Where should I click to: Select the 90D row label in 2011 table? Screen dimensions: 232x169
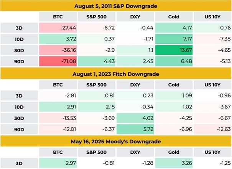tap(19, 61)
